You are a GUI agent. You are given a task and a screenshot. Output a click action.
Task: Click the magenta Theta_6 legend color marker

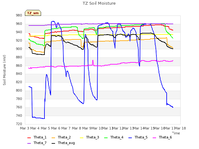pyautogui.click(x=154, y=138)
